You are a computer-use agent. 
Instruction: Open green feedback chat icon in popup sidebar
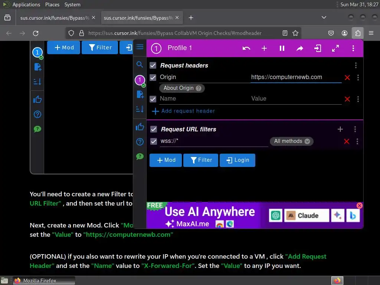[140, 156]
